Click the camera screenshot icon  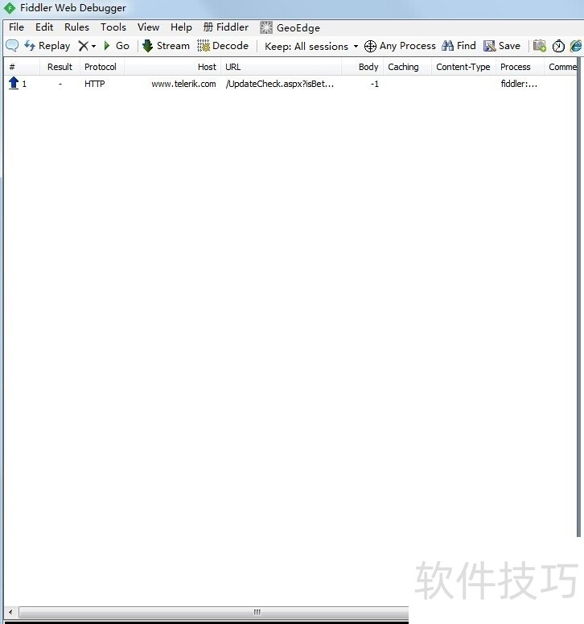pyautogui.click(x=539, y=46)
